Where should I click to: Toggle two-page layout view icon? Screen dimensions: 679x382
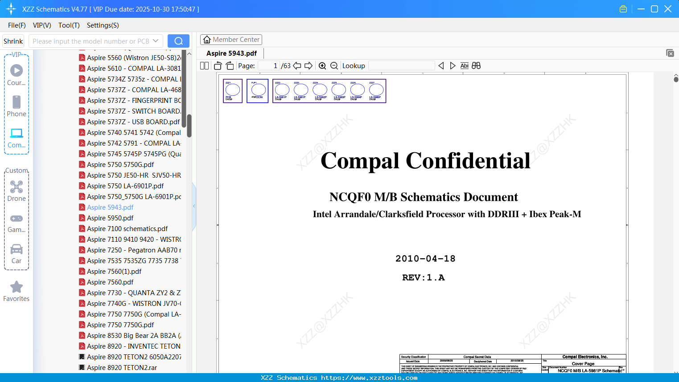205,66
